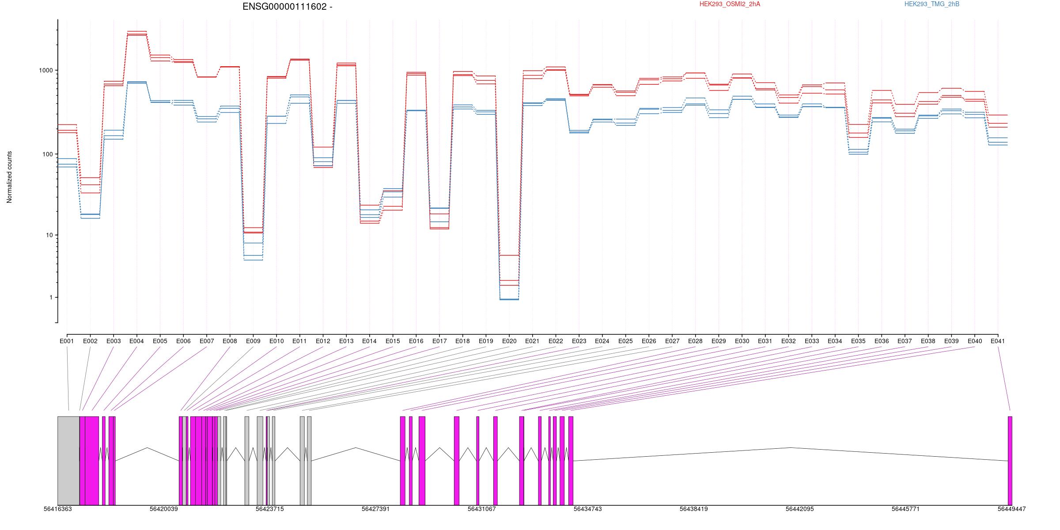Select exon label E008
This screenshot has height=530, width=1060.
click(x=230, y=341)
